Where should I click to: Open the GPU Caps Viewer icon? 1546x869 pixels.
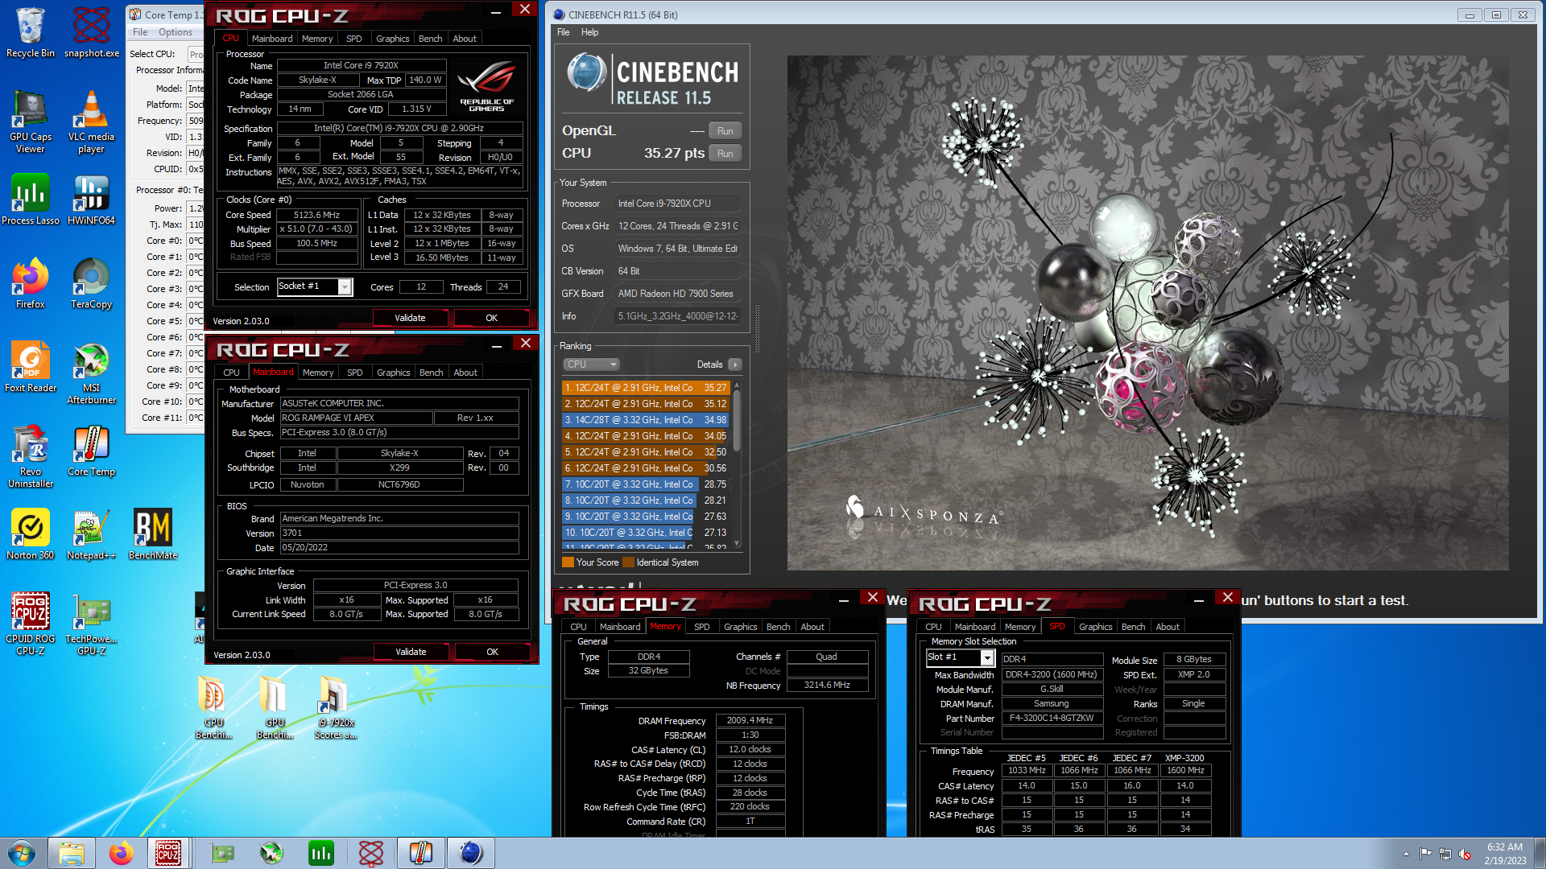[x=31, y=122]
